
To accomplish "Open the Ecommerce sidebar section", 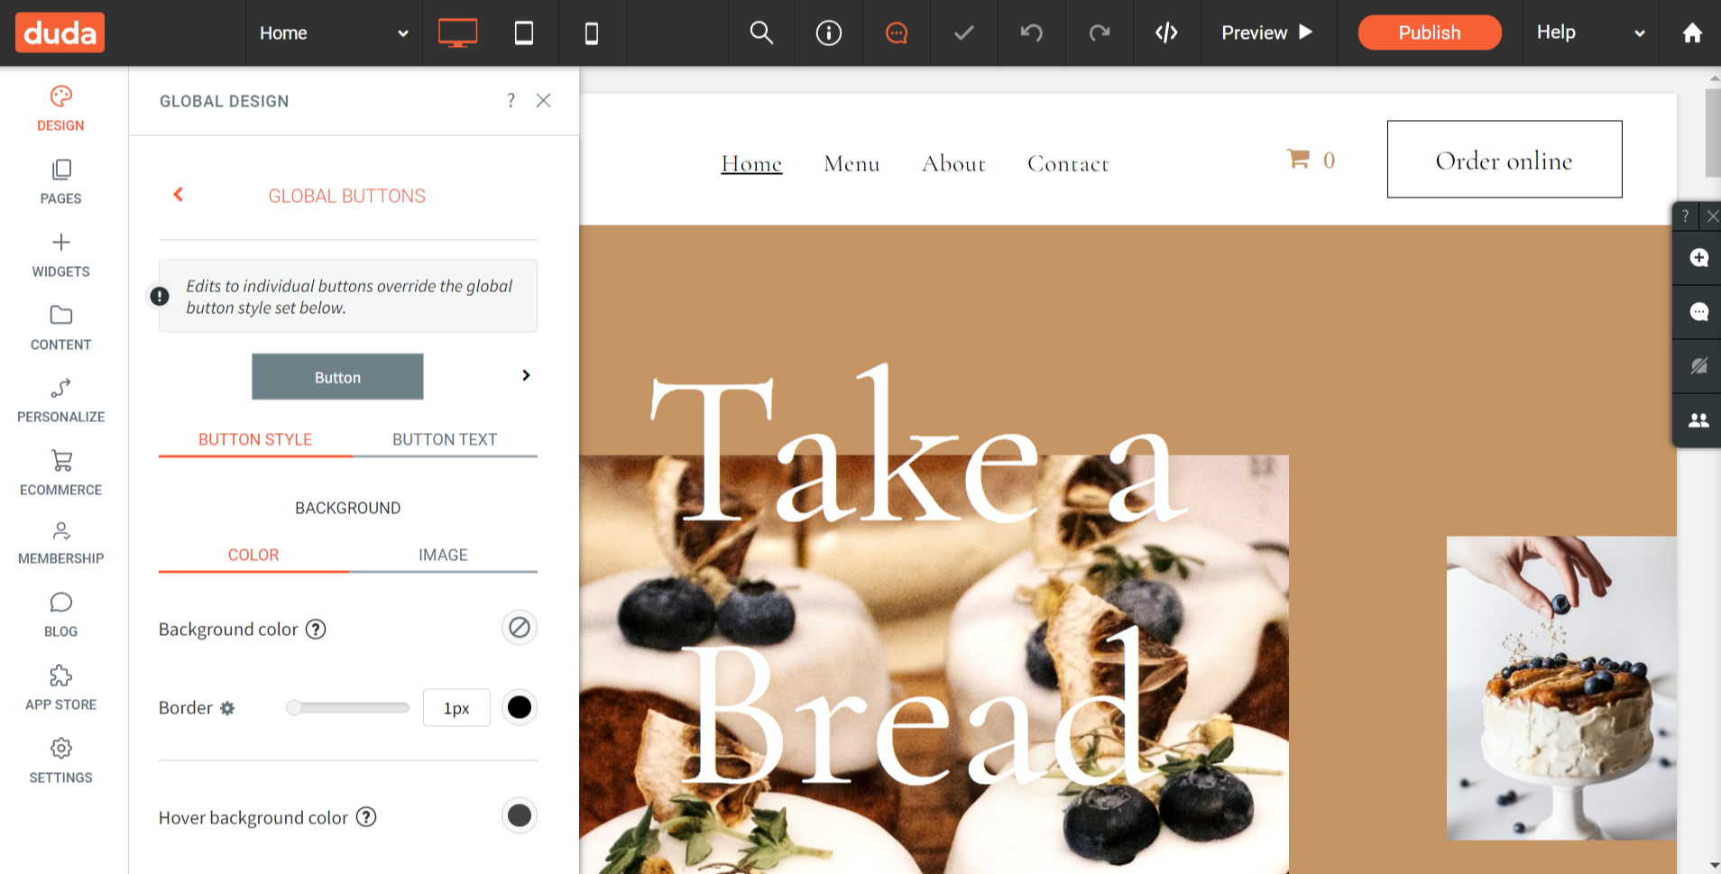I will pos(60,474).
